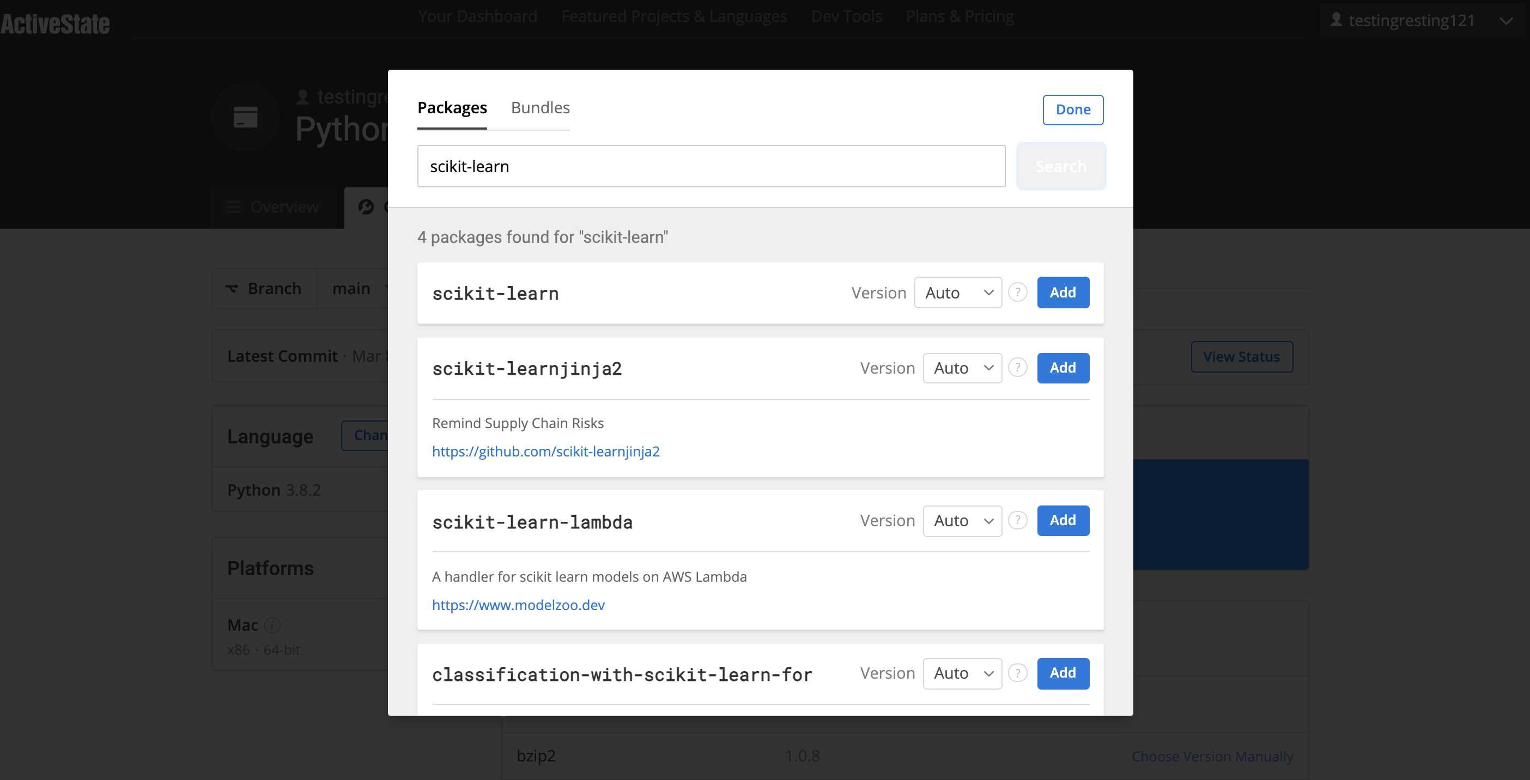This screenshot has width=1530, height=780.
Task: Click the help icon beside scikit-learnjinja2's version selector
Action: pos(1017,368)
